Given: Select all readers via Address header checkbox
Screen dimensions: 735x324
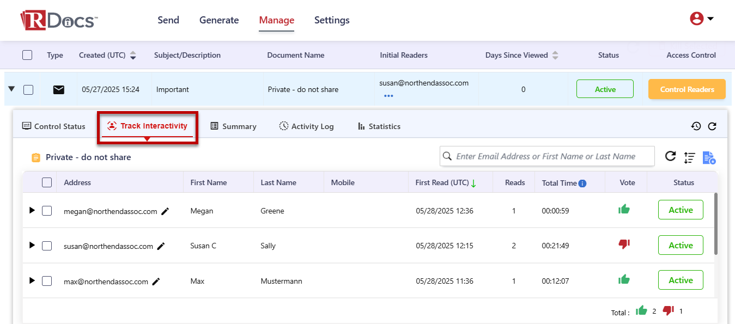Looking at the screenshot, I should coord(47,182).
